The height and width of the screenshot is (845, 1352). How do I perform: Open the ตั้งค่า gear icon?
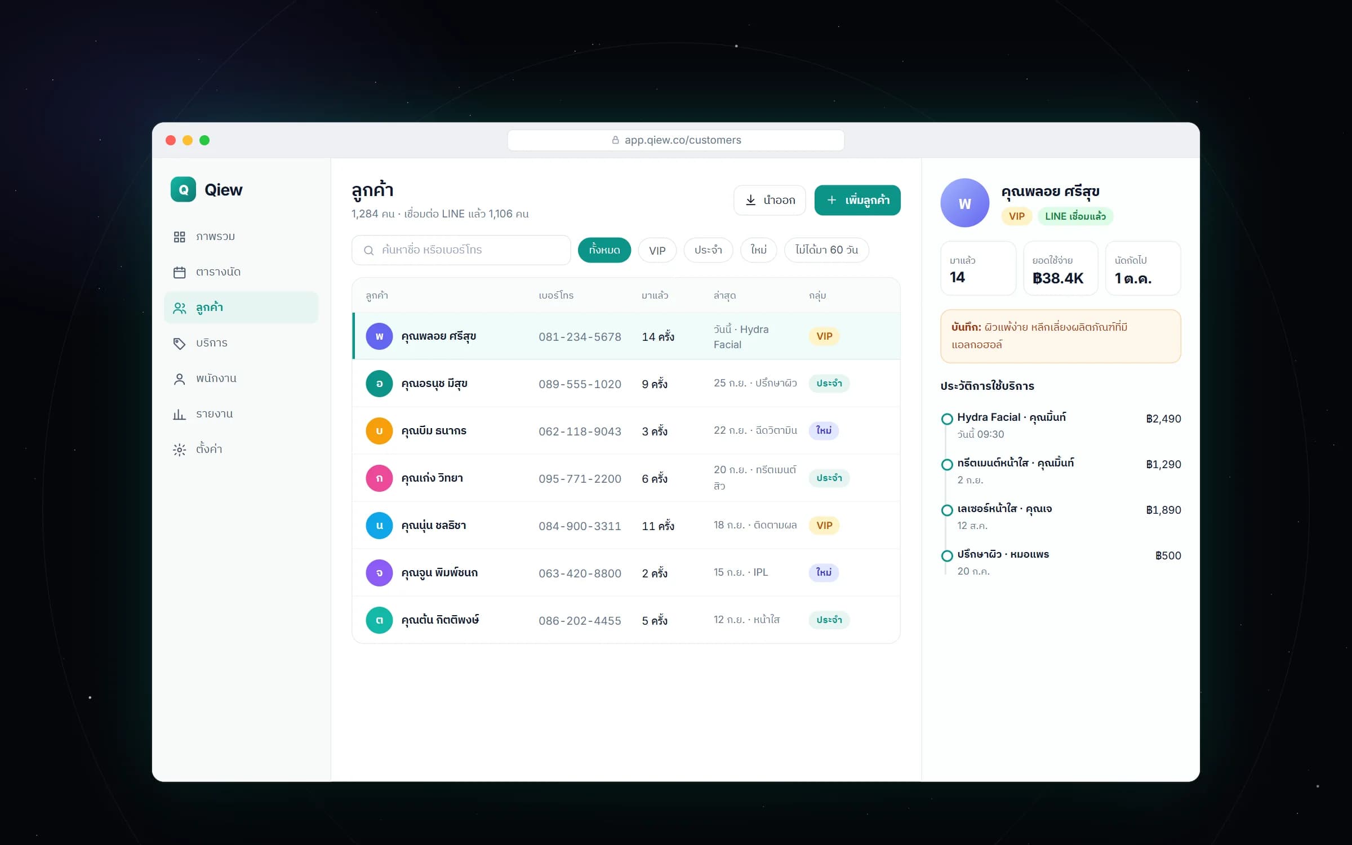tap(179, 450)
